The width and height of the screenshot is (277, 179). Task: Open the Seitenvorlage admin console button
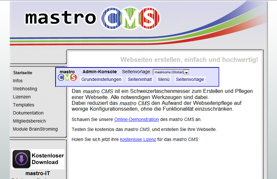pos(190,79)
